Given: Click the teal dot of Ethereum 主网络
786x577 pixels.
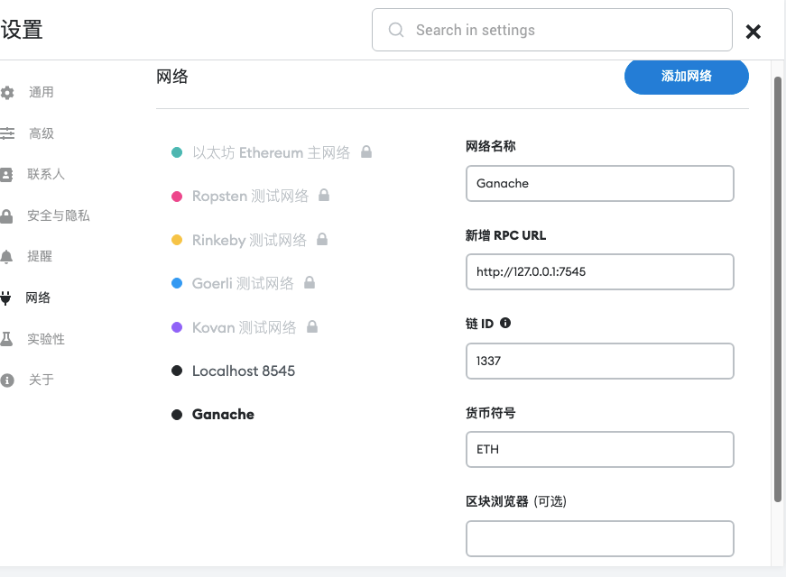Looking at the screenshot, I should click(x=177, y=152).
